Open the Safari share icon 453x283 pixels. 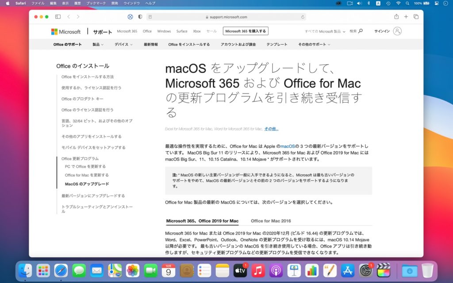coord(396,17)
